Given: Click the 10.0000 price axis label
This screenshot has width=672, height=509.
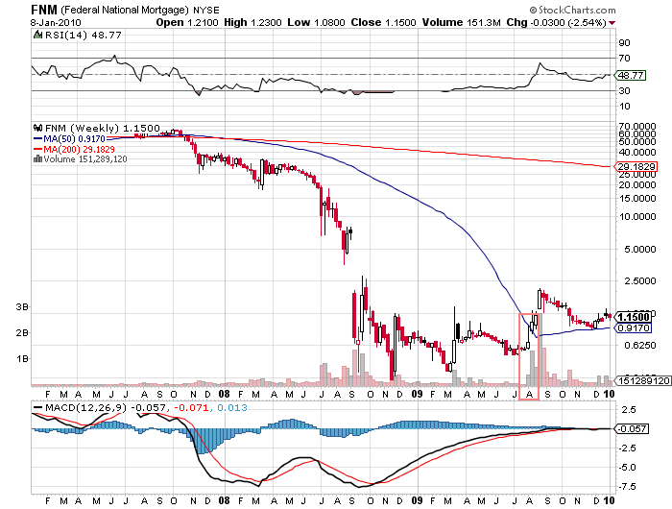Looking at the screenshot, I should click(x=637, y=216).
